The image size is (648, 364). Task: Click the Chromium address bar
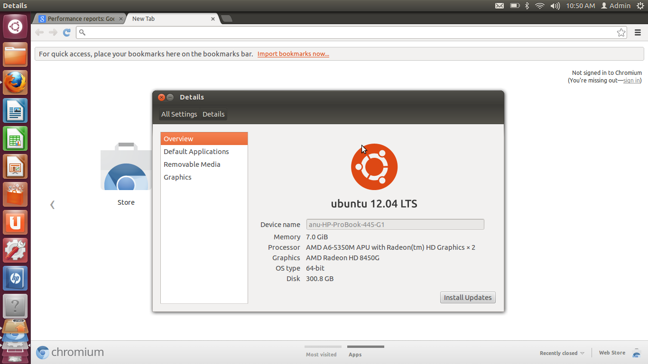352,32
